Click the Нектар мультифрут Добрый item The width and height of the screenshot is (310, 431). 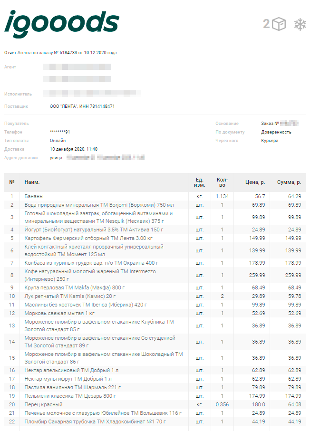(68, 379)
